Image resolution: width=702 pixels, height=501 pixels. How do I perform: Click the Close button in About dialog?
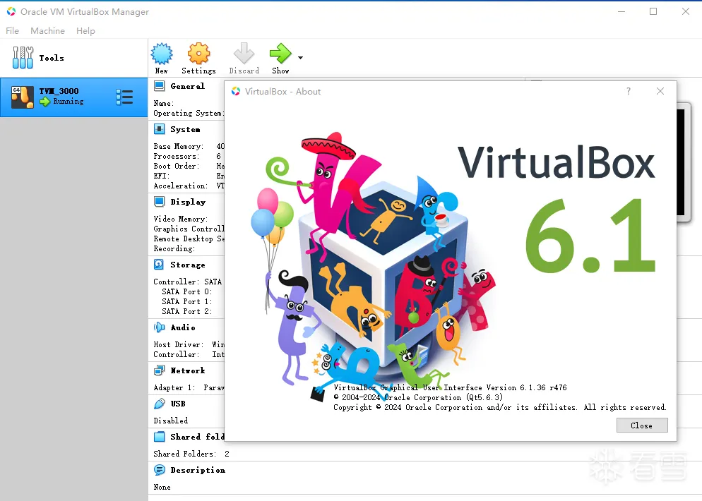point(642,425)
